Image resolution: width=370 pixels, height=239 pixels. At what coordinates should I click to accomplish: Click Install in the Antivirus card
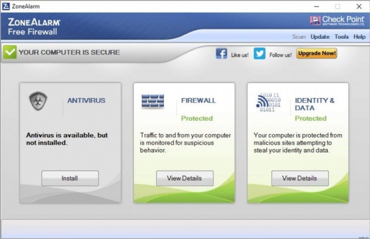click(x=70, y=178)
